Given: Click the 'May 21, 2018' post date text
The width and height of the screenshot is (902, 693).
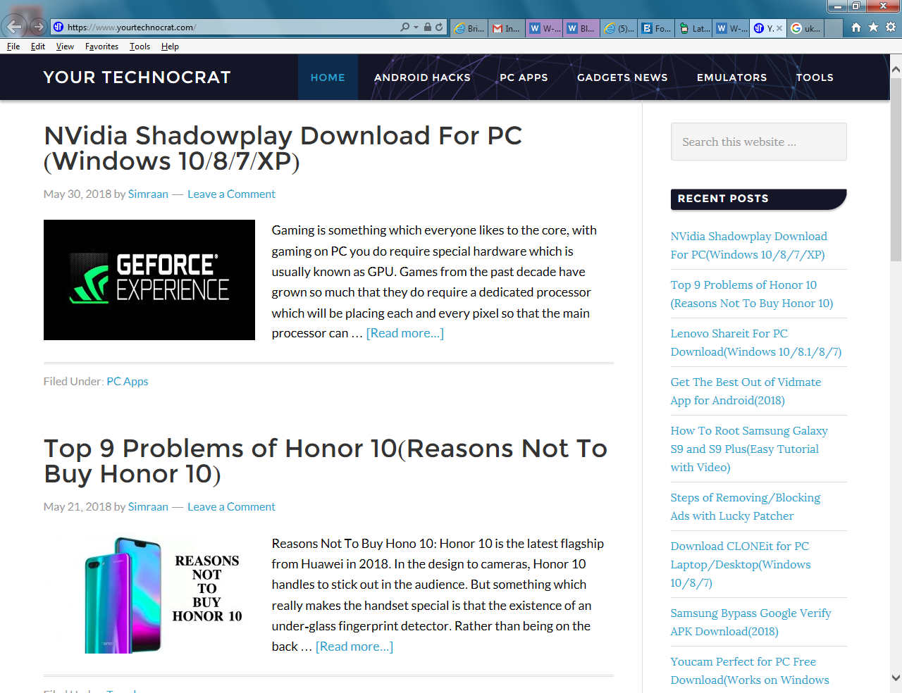Looking at the screenshot, I should (78, 506).
